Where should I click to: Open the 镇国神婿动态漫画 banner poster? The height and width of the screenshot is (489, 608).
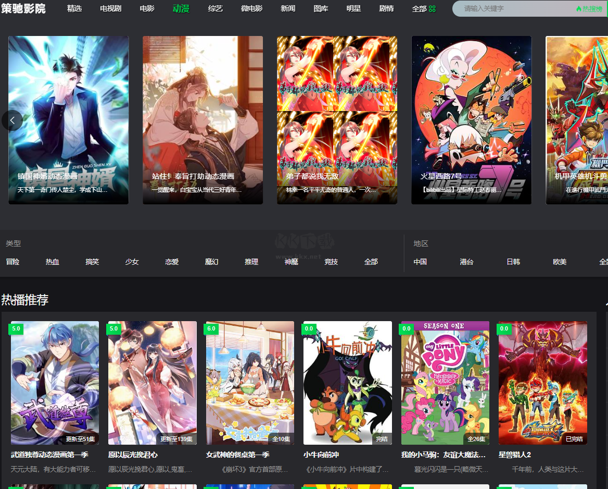pyautogui.click(x=69, y=120)
